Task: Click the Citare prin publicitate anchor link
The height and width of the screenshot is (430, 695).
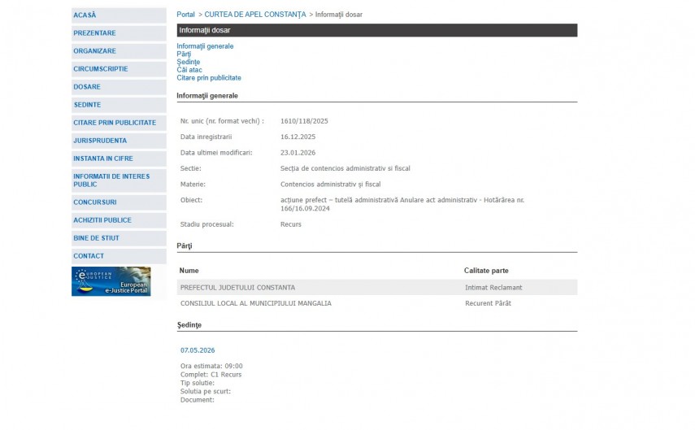Action: 209,78
